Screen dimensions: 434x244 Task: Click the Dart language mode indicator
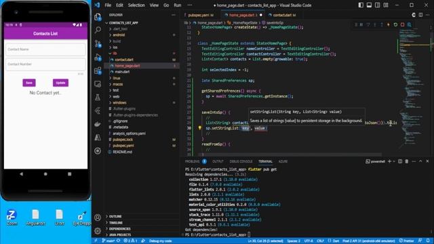pos(336,241)
